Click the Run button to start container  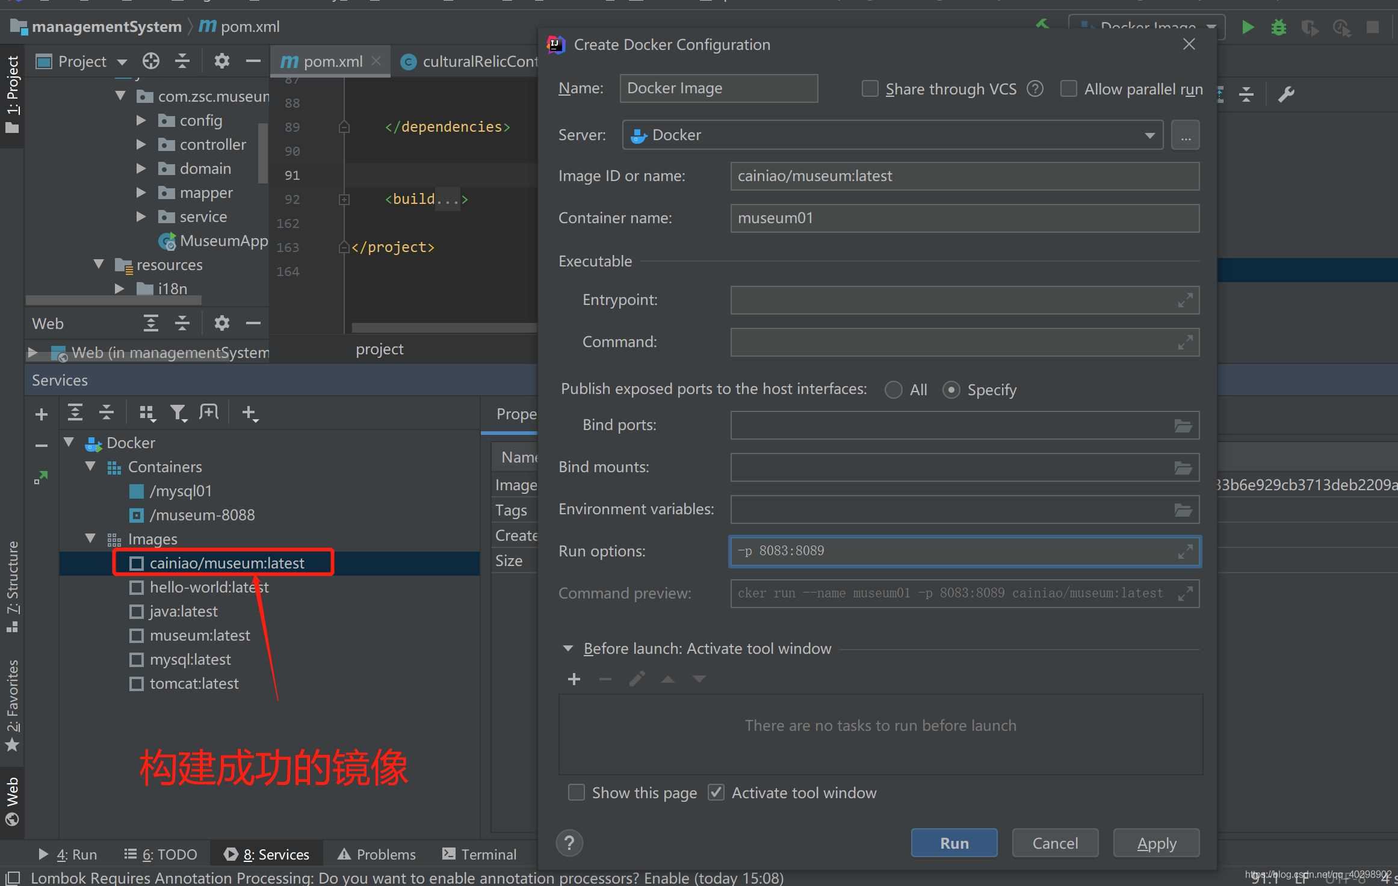point(954,842)
